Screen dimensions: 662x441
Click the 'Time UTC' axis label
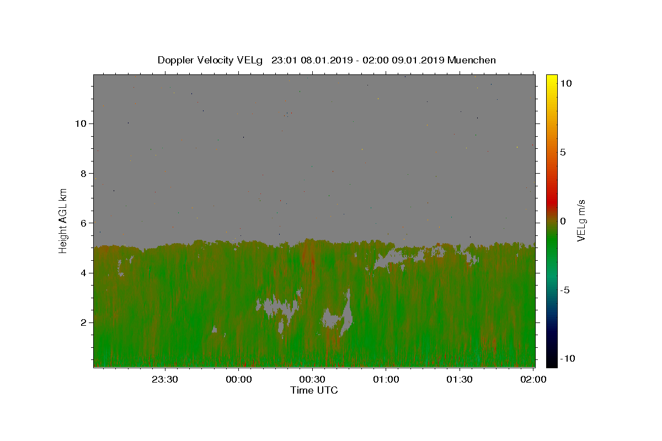[x=314, y=390]
